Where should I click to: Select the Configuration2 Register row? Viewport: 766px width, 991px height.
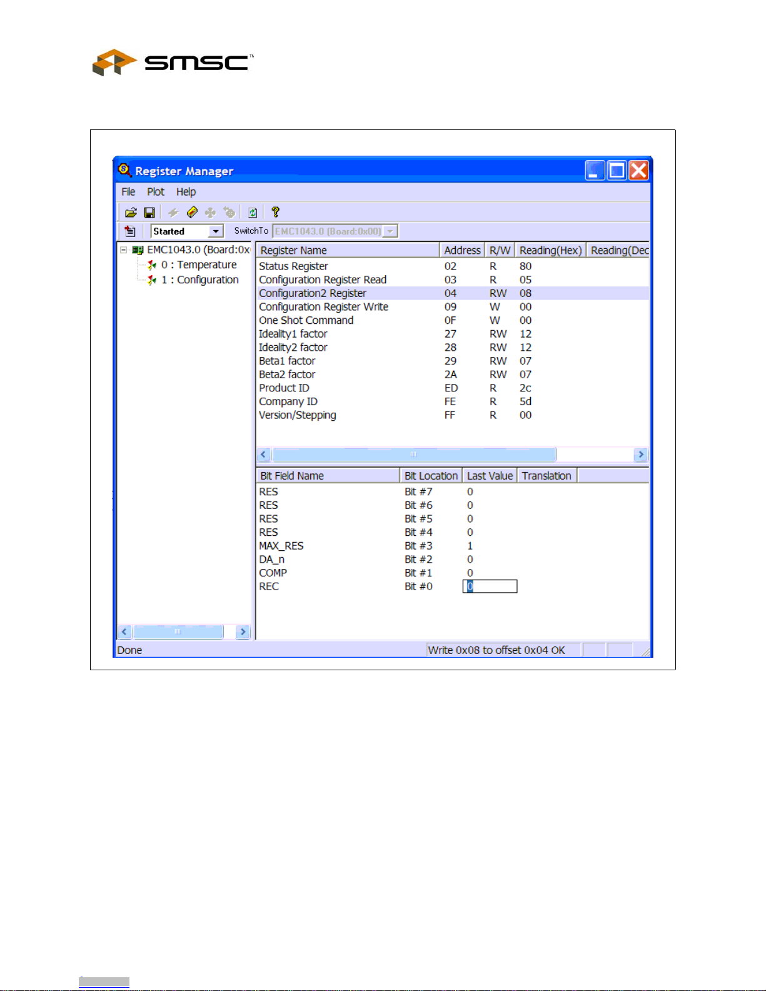(453, 293)
